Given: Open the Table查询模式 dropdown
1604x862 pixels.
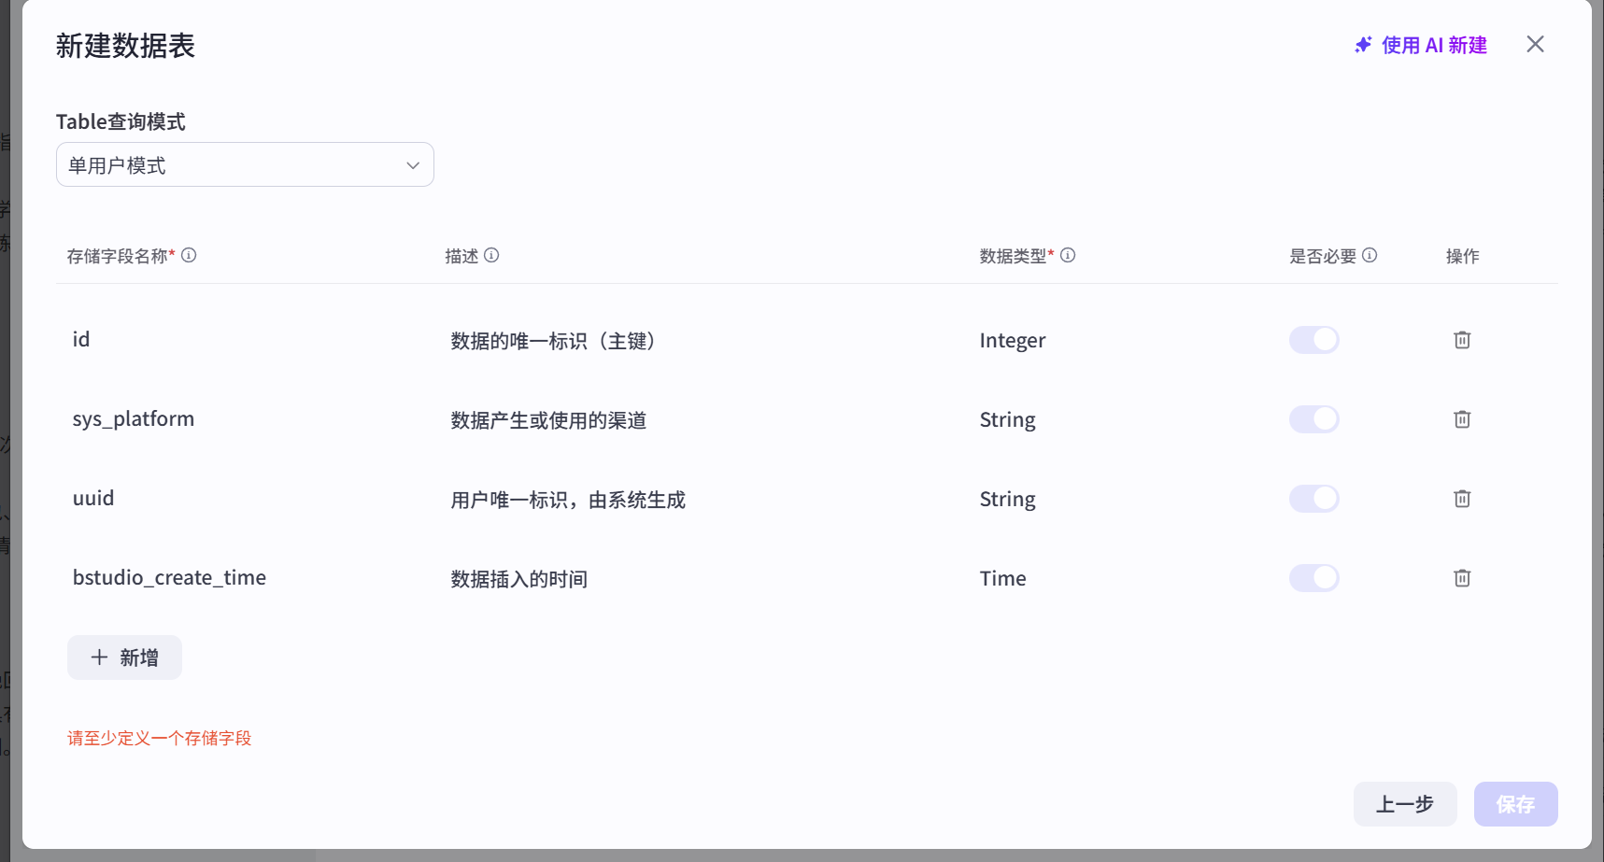Looking at the screenshot, I should (x=245, y=164).
